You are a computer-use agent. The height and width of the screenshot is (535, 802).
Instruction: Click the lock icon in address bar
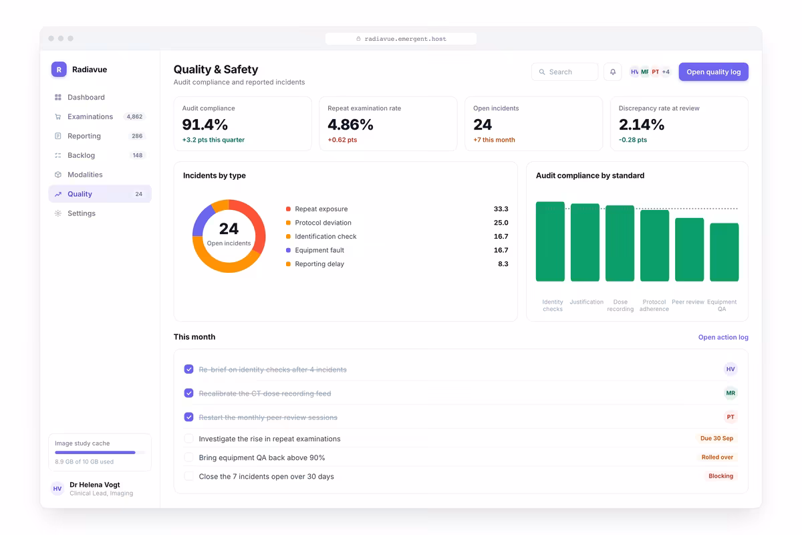tap(359, 39)
